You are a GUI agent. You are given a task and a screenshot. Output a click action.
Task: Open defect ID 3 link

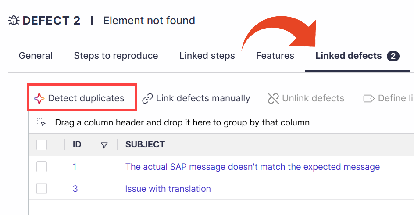tap(75, 189)
